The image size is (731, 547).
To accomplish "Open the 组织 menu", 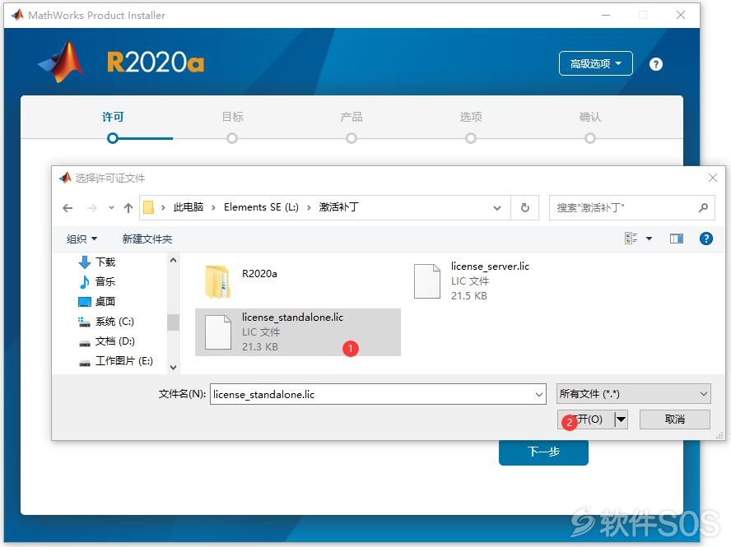I will tap(81, 239).
